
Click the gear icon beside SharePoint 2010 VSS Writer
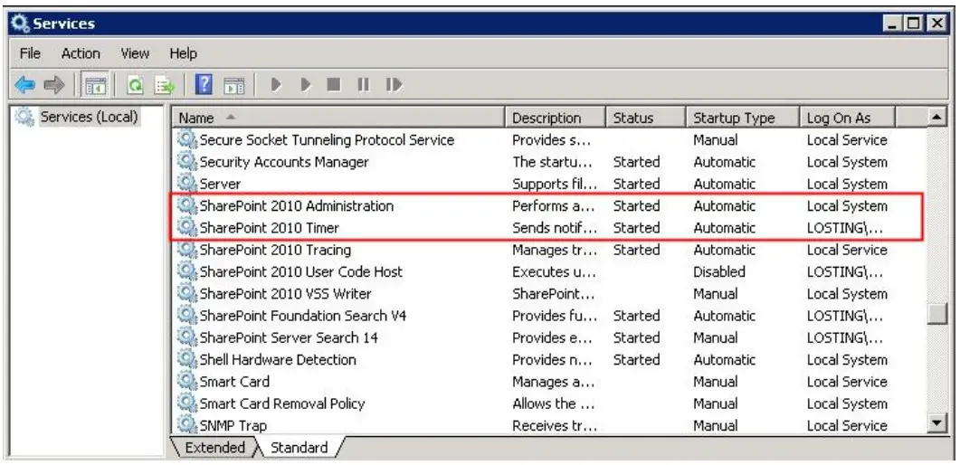coord(186,294)
